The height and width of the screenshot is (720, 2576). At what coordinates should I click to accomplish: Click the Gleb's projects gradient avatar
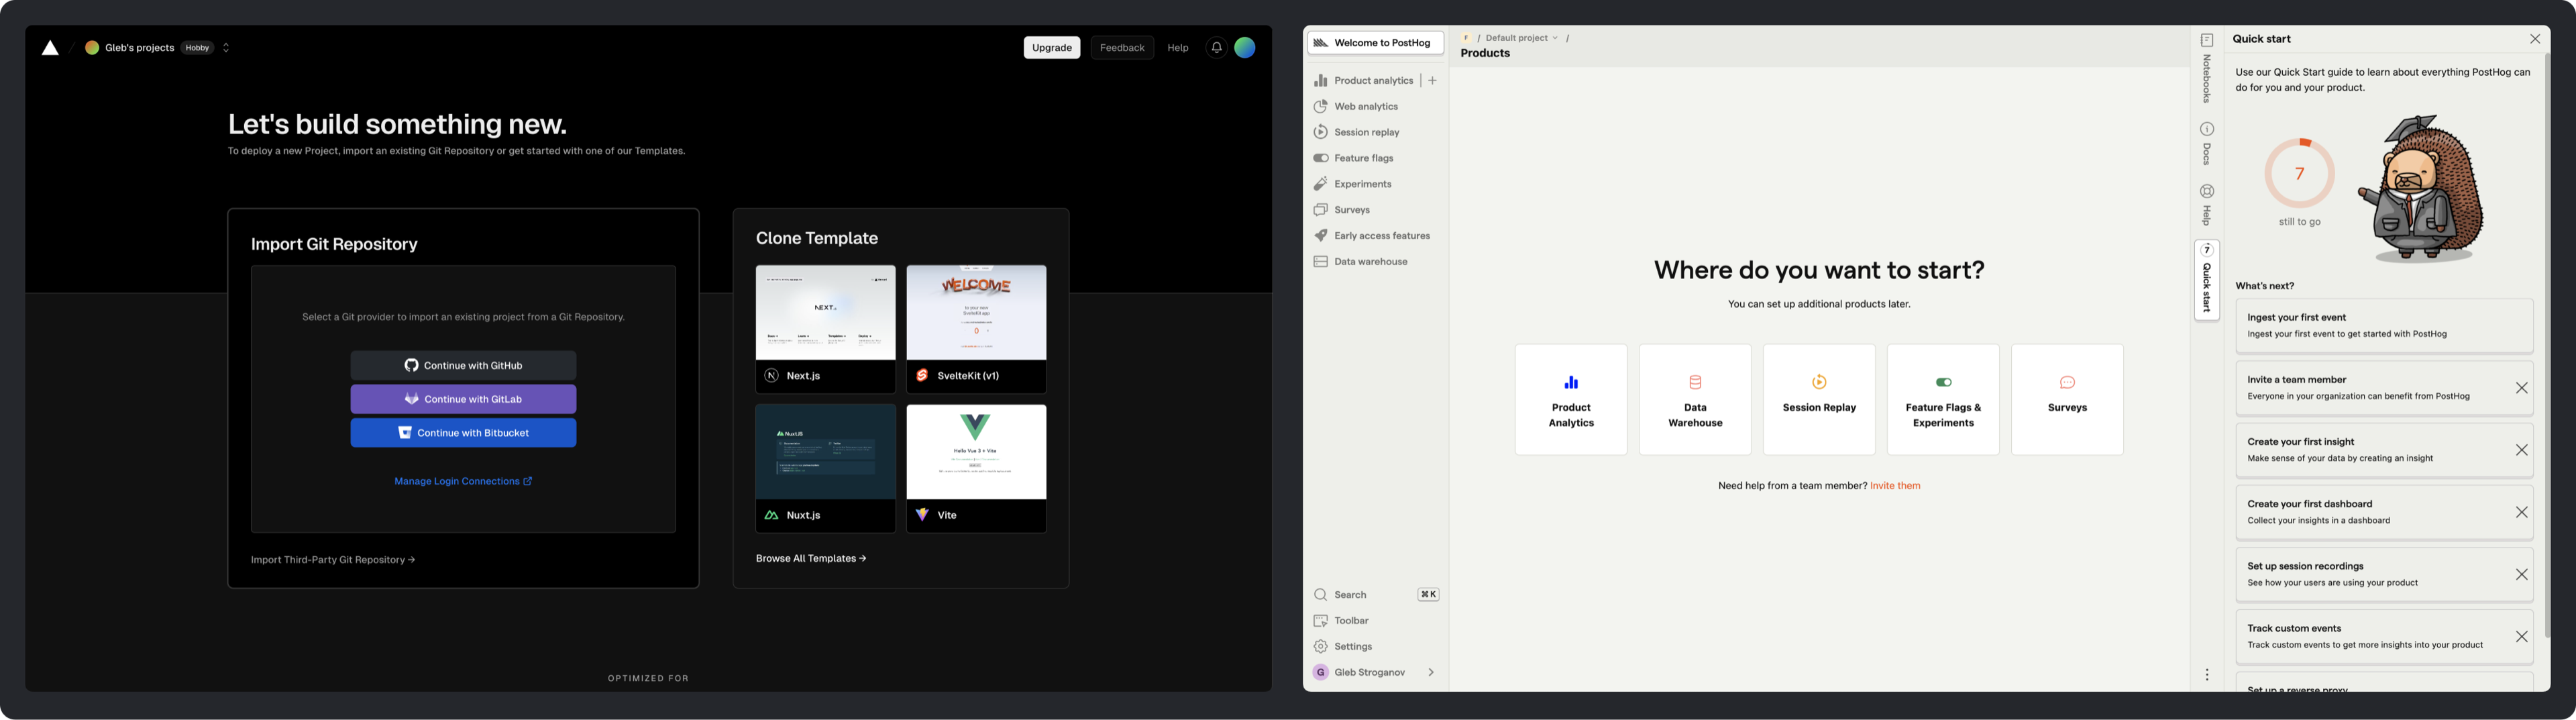click(92, 48)
